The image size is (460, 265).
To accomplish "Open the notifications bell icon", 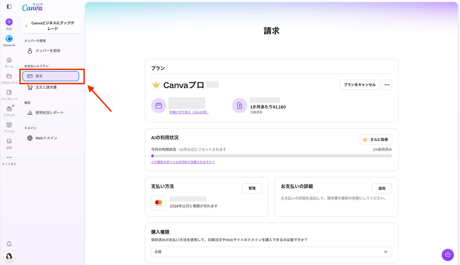I will (x=9, y=244).
